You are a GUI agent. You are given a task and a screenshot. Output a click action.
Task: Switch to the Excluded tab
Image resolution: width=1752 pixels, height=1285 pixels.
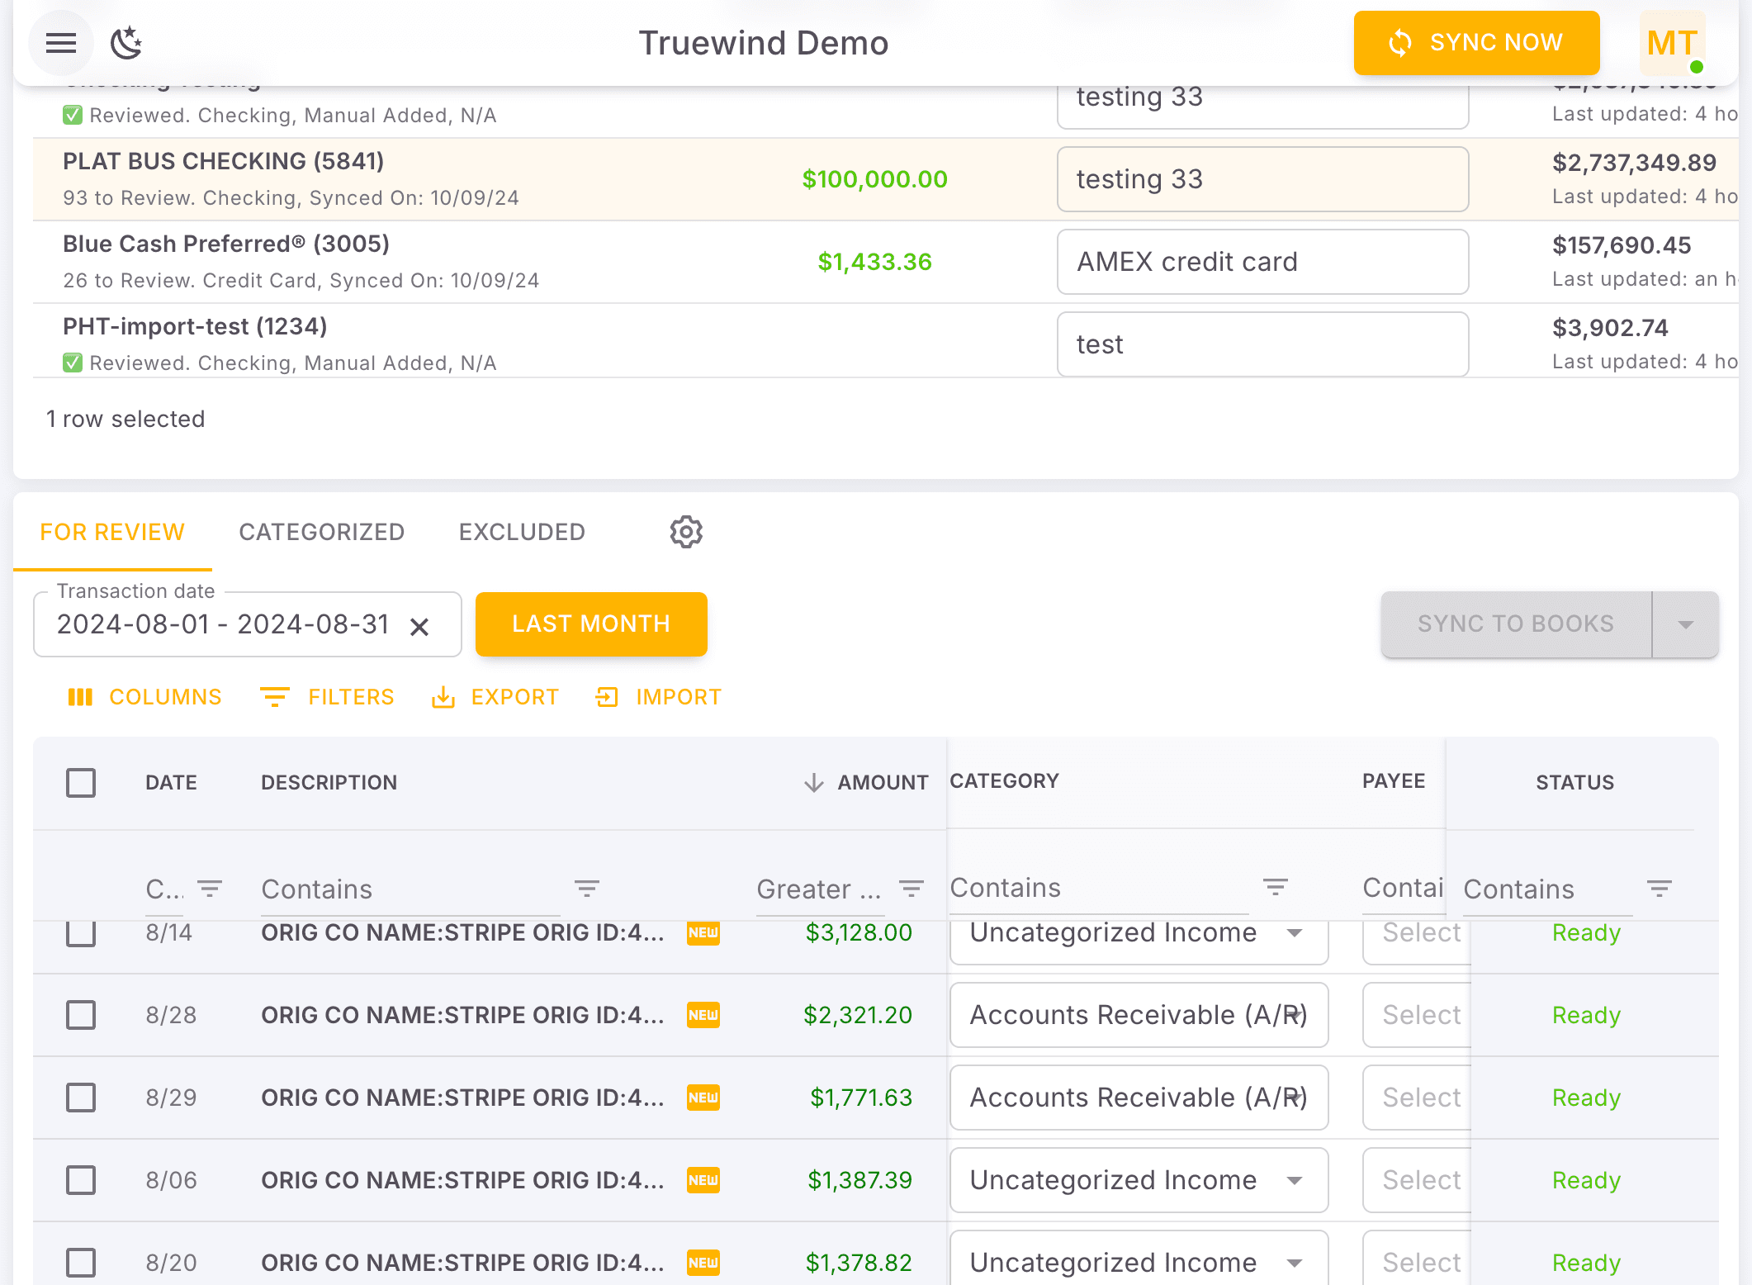[x=522, y=533]
